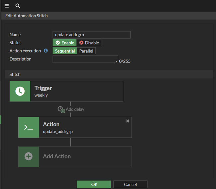
Task: Click the Add delay clock icon
Action: tap(61, 109)
